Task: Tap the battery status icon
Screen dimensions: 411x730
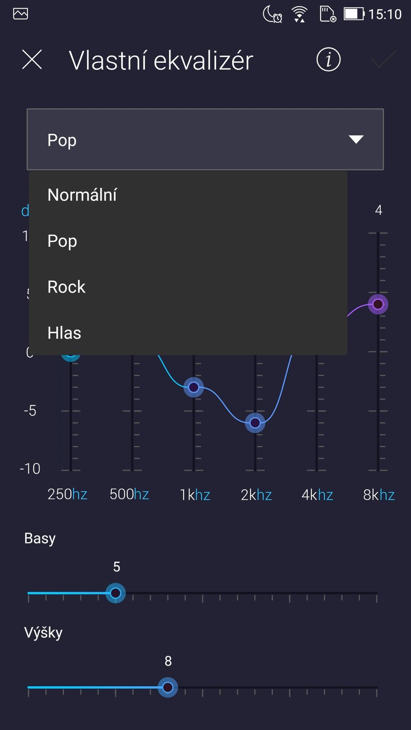Action: click(354, 14)
